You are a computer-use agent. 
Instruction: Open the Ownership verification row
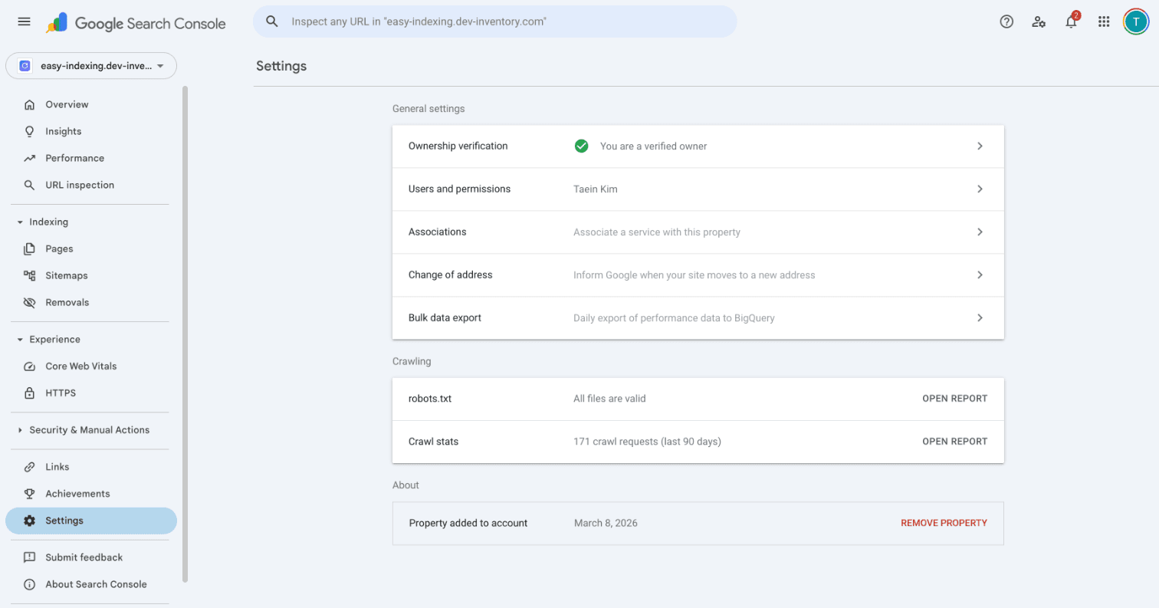tap(698, 146)
